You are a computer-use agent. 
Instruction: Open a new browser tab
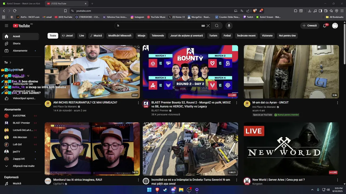coord(92,4)
